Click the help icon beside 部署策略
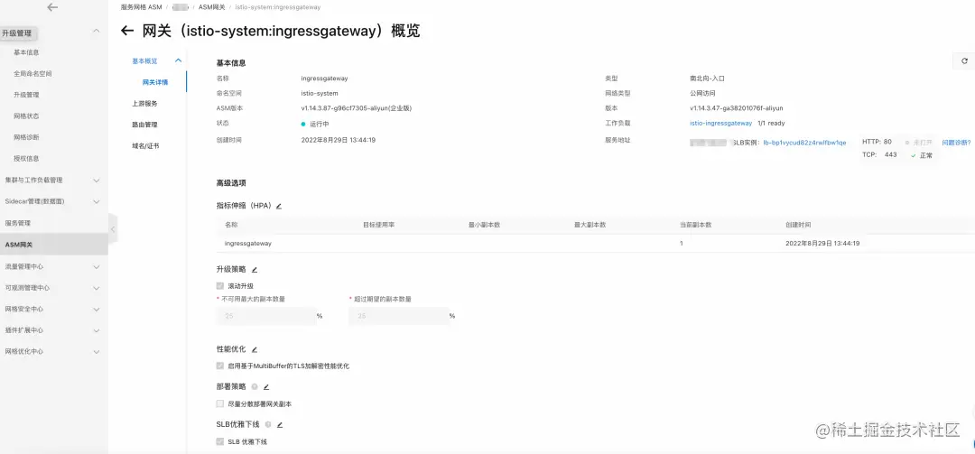975x454 pixels. pyautogui.click(x=255, y=387)
